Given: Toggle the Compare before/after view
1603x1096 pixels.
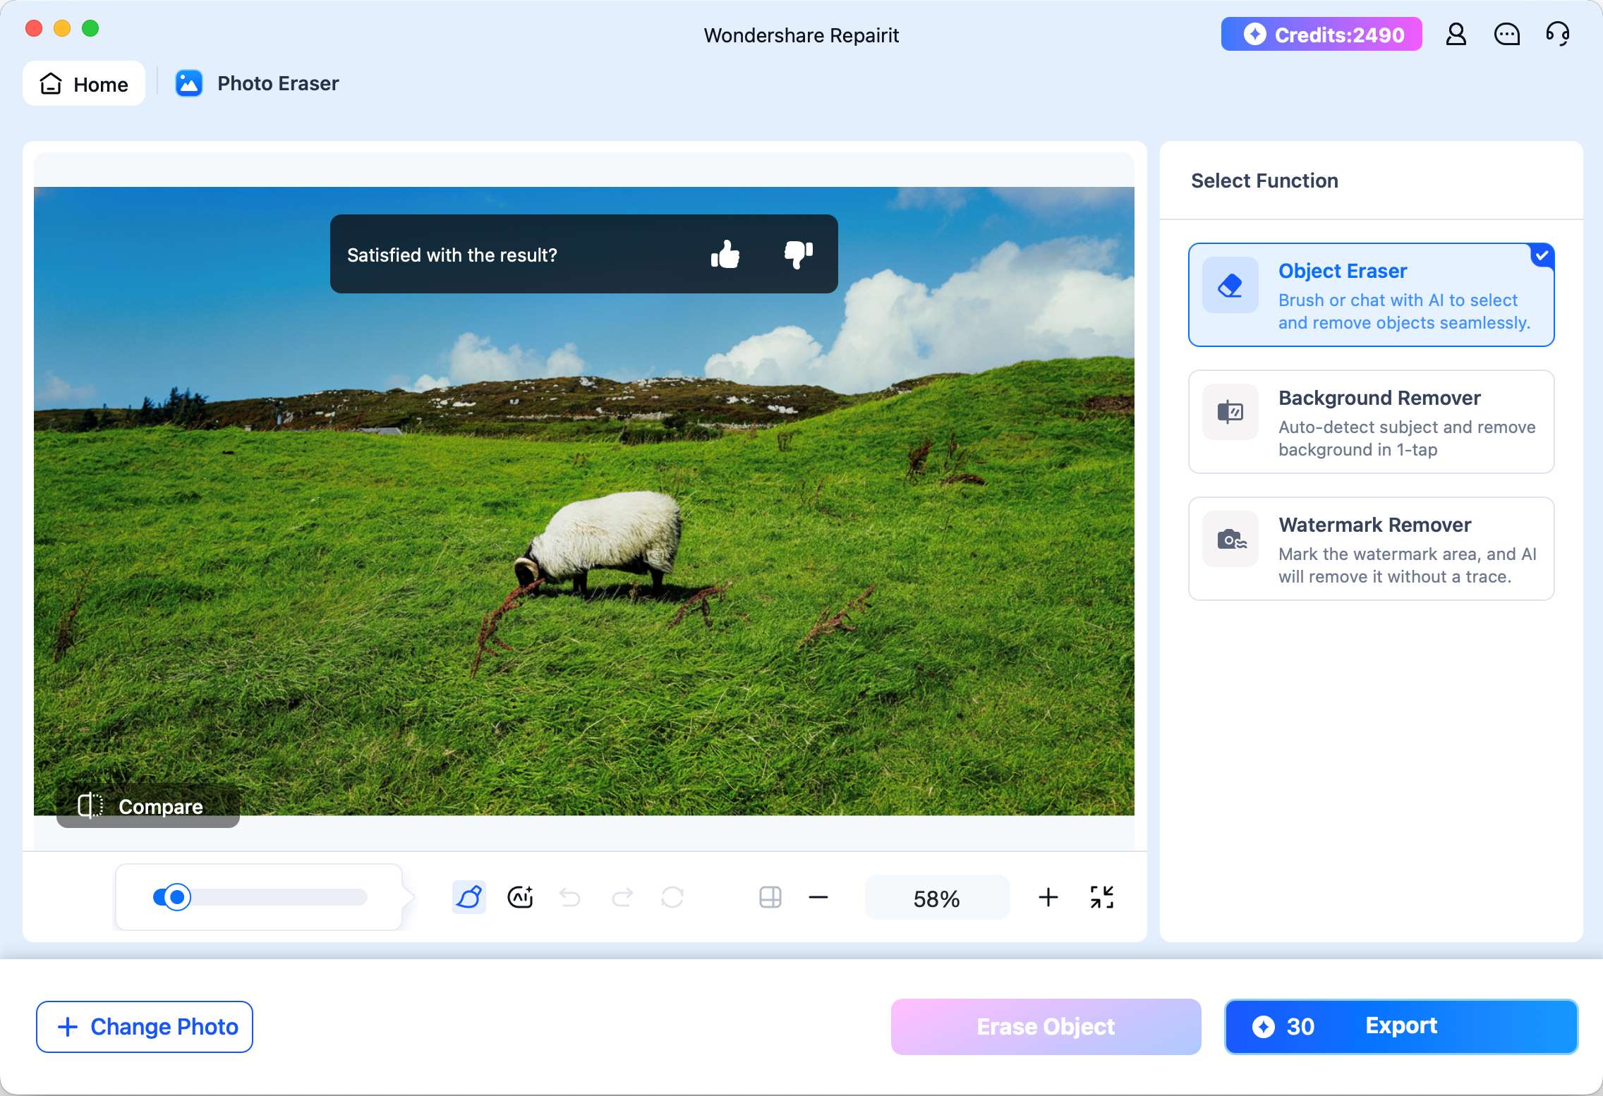Looking at the screenshot, I should tap(148, 806).
